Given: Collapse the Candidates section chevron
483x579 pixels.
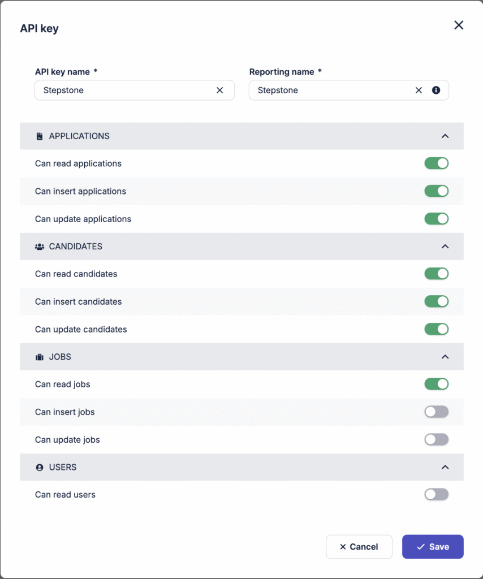Looking at the screenshot, I should point(445,247).
